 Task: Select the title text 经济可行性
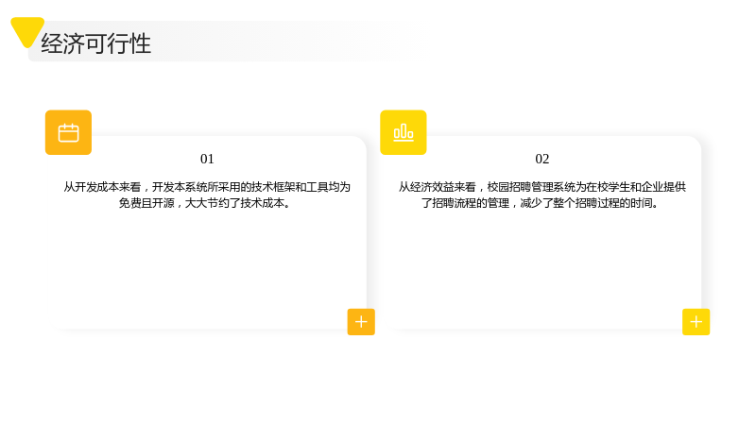[96, 43]
